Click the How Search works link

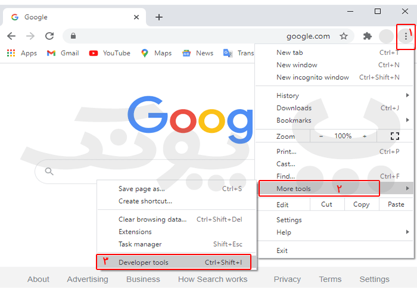[x=213, y=279]
